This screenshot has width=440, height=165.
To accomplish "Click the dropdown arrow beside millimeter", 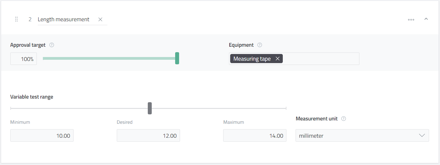I will pyautogui.click(x=422, y=136).
